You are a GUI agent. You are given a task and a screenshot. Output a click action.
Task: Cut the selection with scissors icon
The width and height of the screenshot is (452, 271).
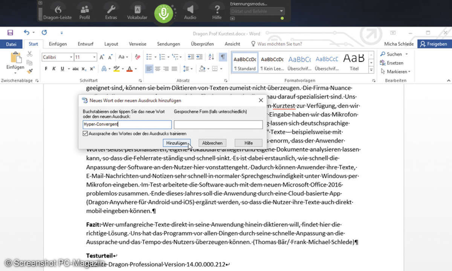click(29, 54)
